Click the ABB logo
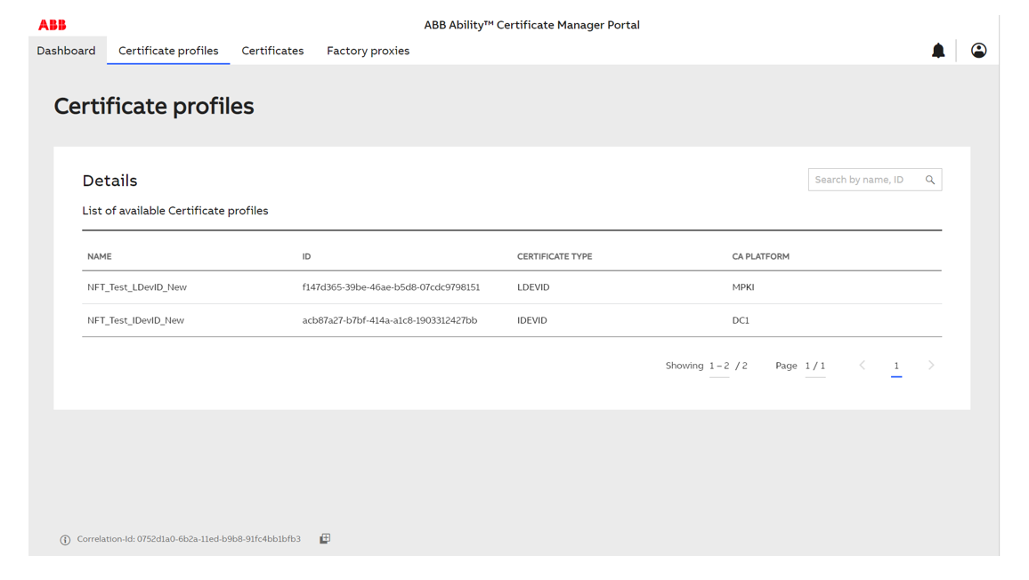This screenshot has width=1029, height=580. tap(52, 25)
